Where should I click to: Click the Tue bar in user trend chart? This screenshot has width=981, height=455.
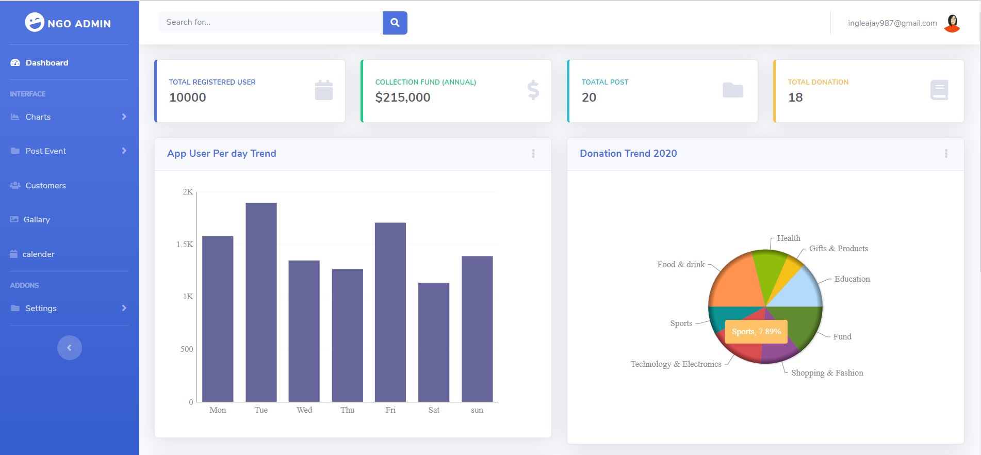pos(261,302)
